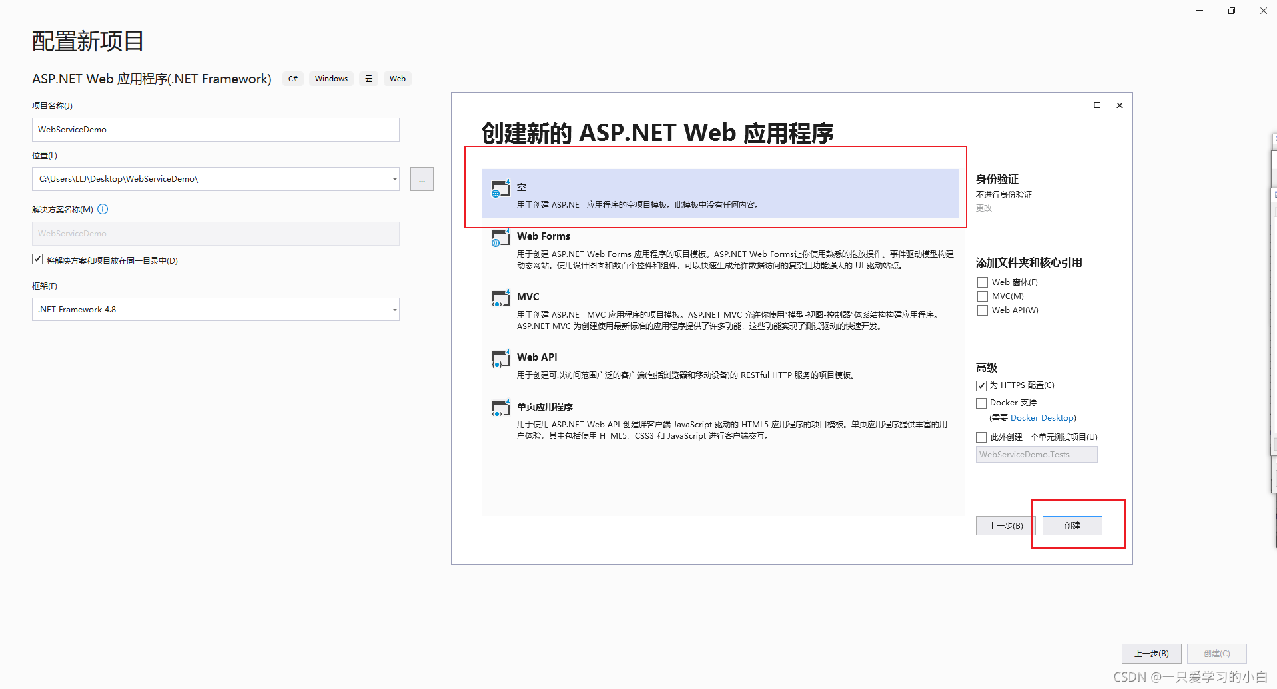This screenshot has height=689, width=1277.
Task: Click the 更改 authentication link
Action: (984, 208)
